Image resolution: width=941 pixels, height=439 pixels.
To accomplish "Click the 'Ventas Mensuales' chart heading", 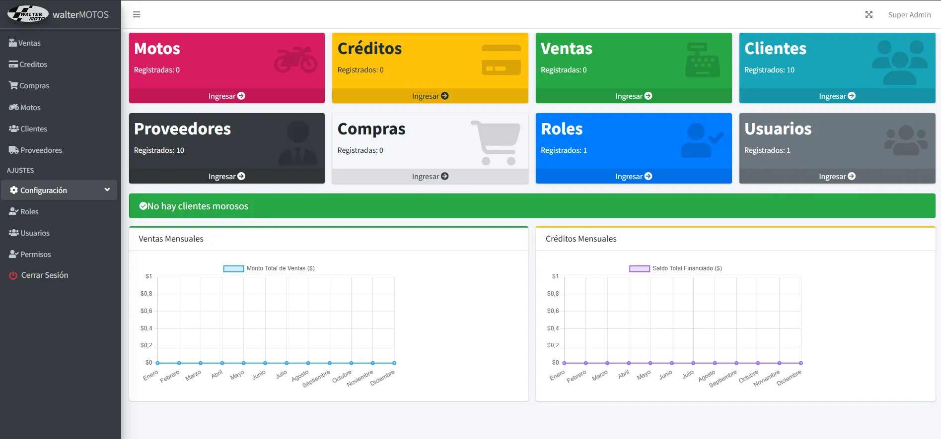I will [x=171, y=239].
